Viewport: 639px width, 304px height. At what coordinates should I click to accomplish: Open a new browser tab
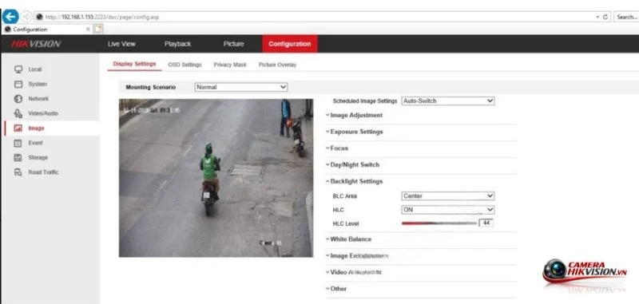[98, 29]
